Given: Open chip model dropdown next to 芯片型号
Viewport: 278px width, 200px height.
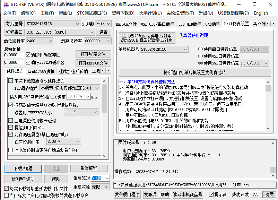Looking at the screenshot, I should tap(53, 24).
